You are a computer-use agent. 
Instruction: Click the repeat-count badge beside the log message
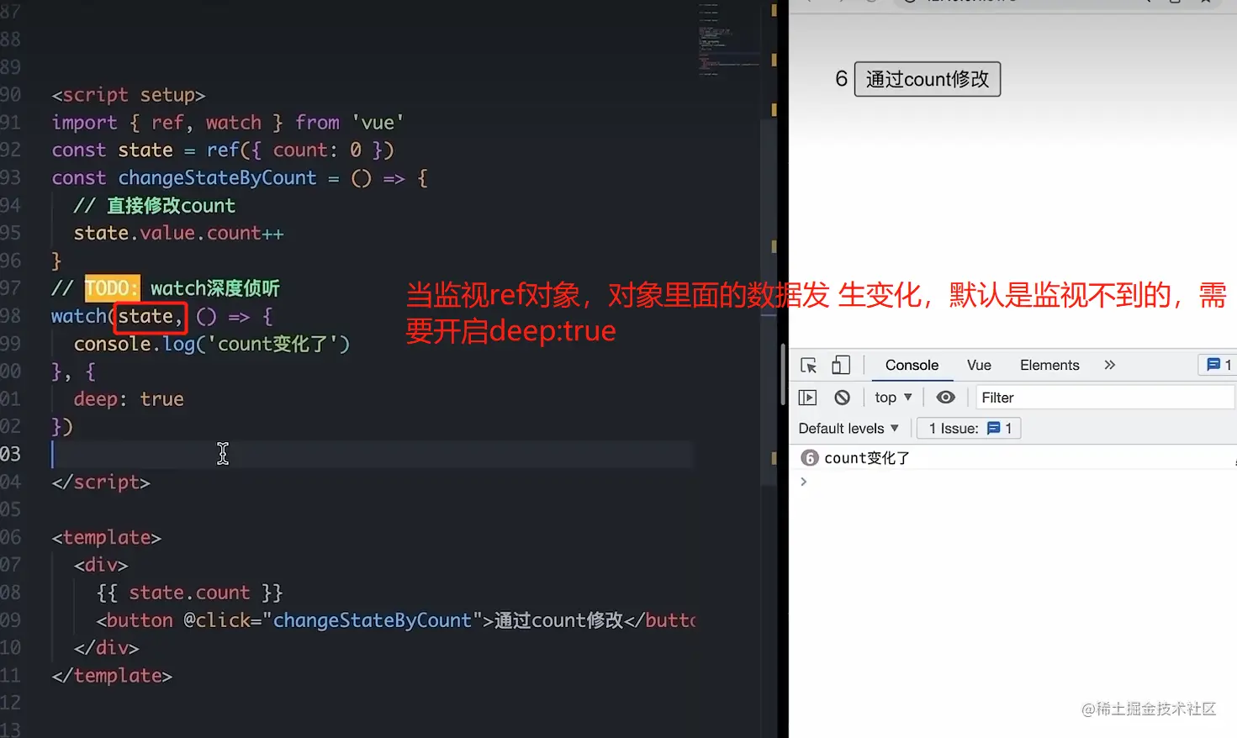[x=810, y=458]
